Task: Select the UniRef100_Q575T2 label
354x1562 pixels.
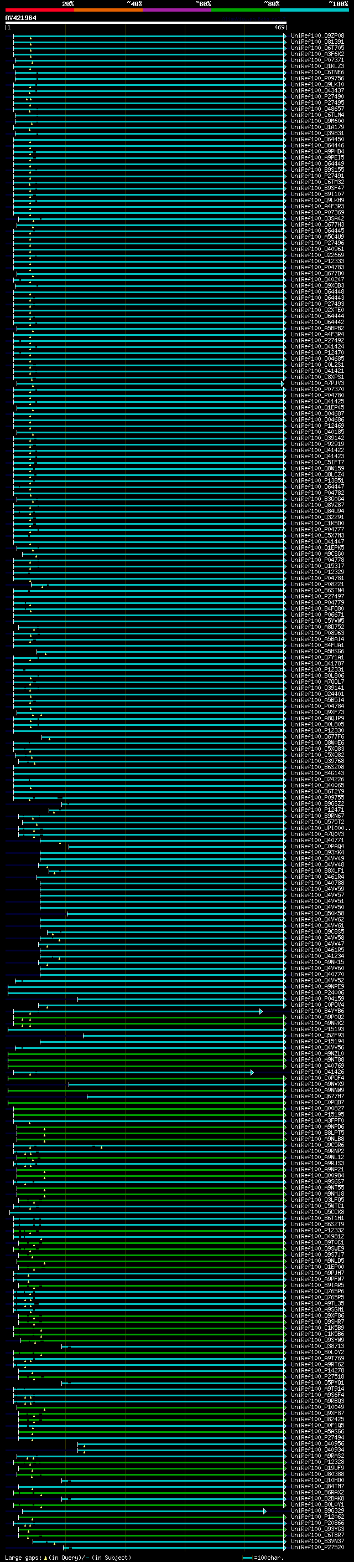Action: [x=317, y=822]
